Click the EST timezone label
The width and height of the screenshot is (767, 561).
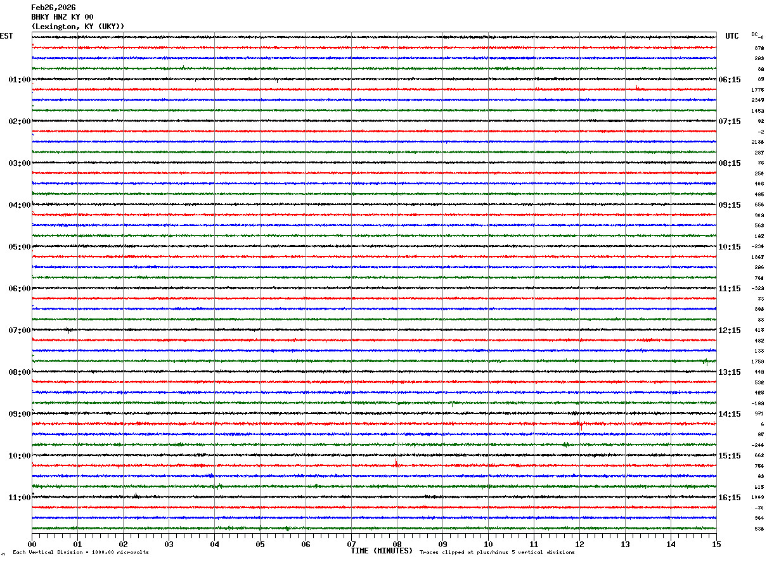pos(6,36)
